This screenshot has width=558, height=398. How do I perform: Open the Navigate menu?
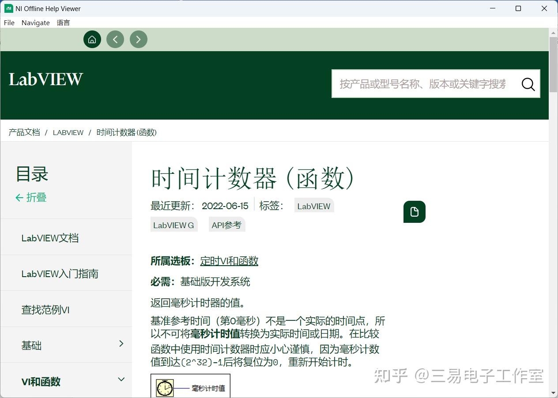(x=35, y=23)
